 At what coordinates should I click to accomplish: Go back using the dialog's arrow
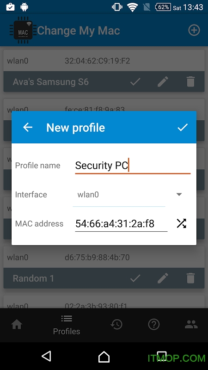[28, 128]
